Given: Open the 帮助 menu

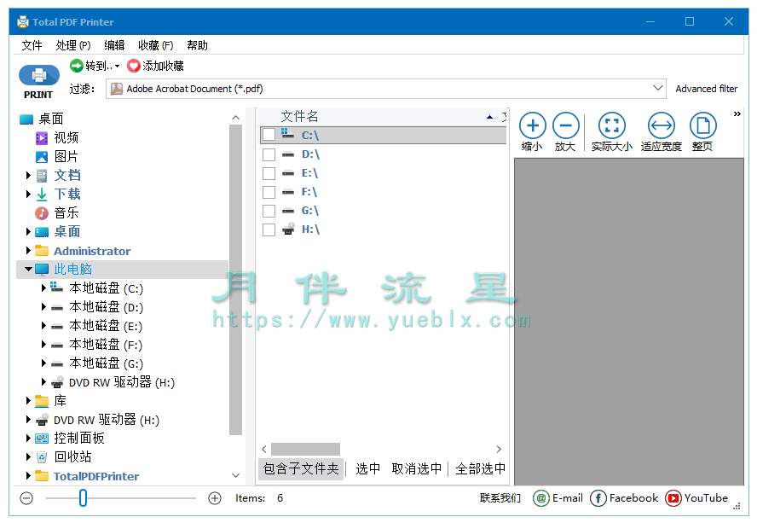Looking at the screenshot, I should [197, 45].
